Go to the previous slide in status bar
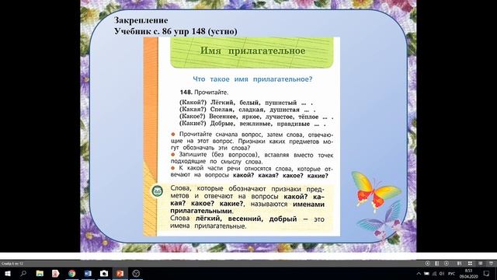Viewport: 497px width, 280px height. tap(428, 264)
